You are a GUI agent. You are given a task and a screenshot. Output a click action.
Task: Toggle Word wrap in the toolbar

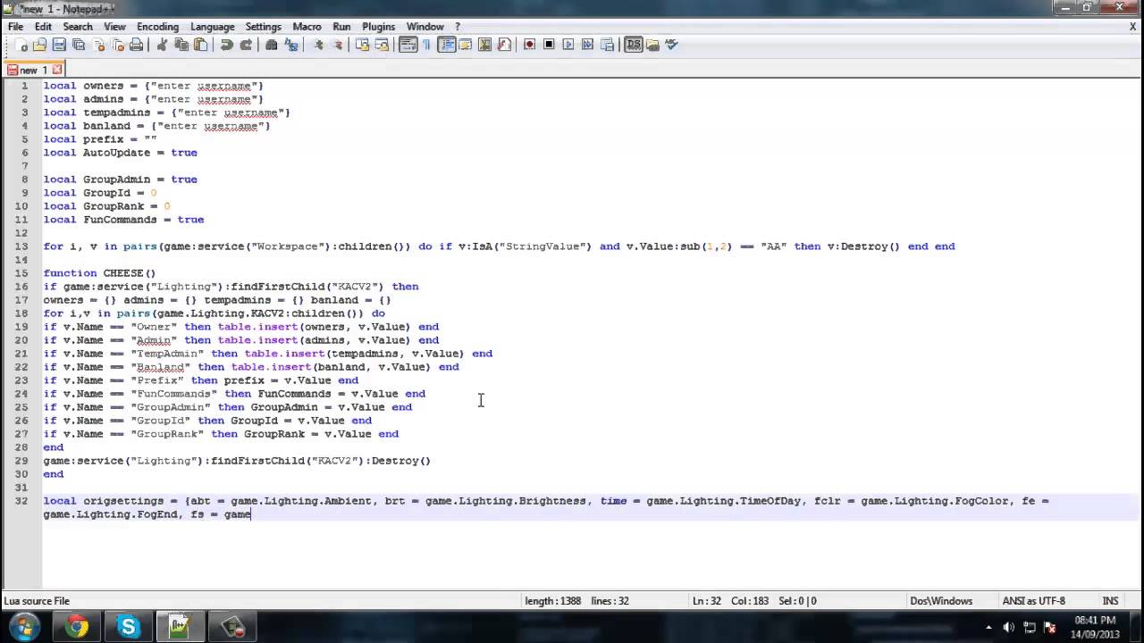point(408,45)
